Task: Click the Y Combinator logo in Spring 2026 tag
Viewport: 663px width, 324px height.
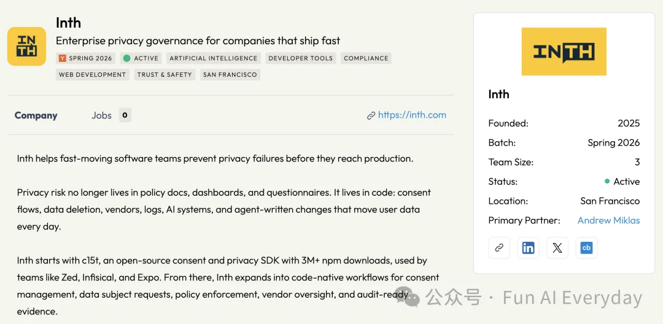Action: click(63, 58)
